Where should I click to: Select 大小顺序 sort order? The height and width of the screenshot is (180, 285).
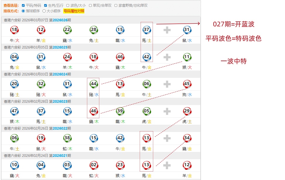click(x=44, y=11)
